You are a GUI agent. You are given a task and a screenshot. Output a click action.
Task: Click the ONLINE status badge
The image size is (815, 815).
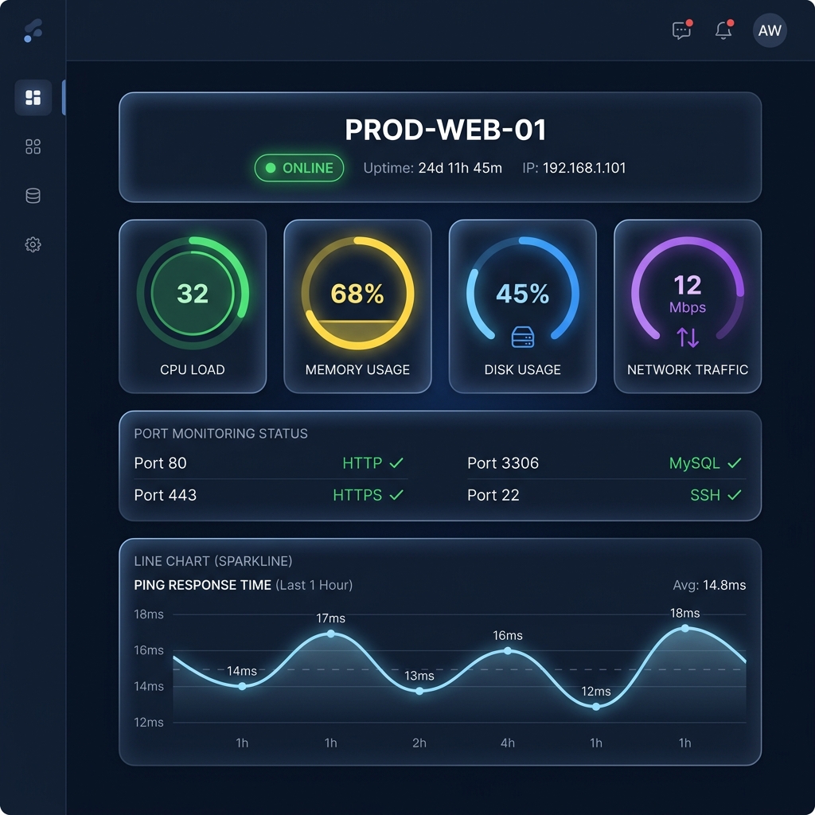point(298,168)
